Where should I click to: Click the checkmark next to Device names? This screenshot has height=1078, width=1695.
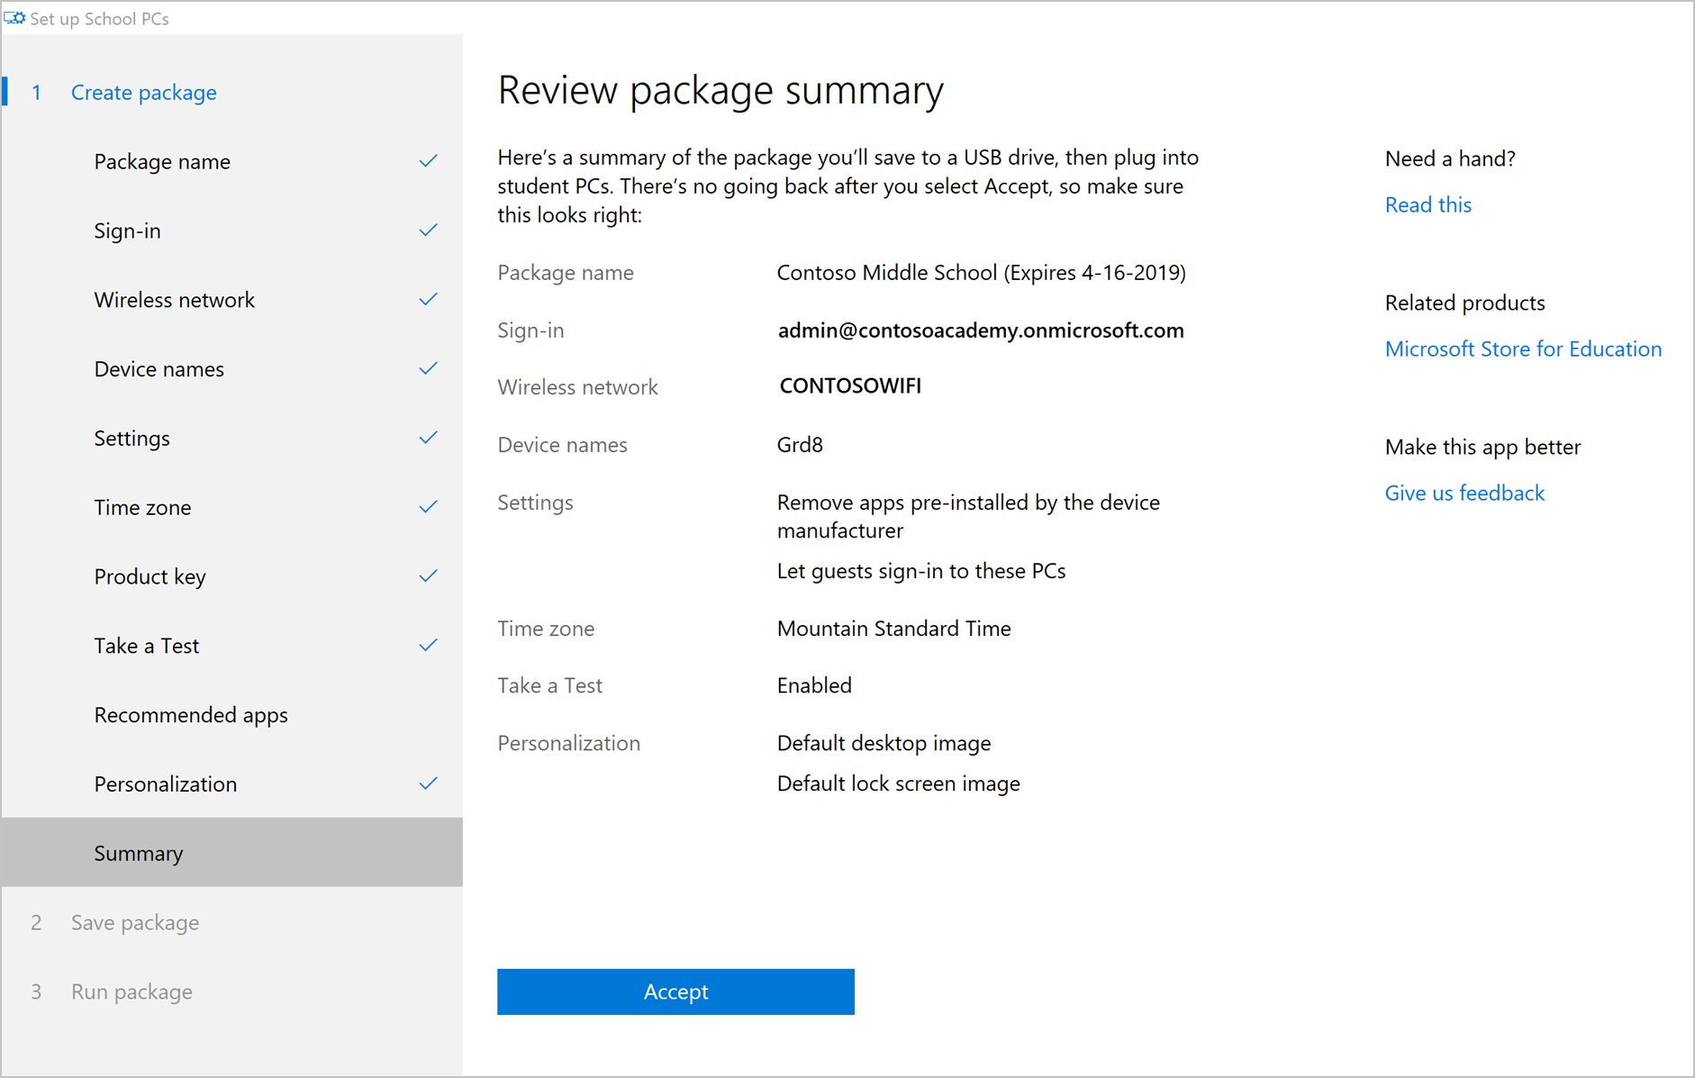tap(428, 369)
